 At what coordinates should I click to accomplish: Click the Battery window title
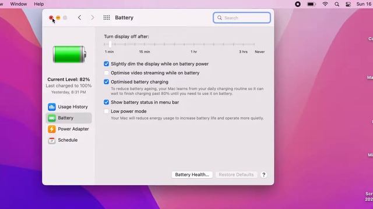coord(124,17)
